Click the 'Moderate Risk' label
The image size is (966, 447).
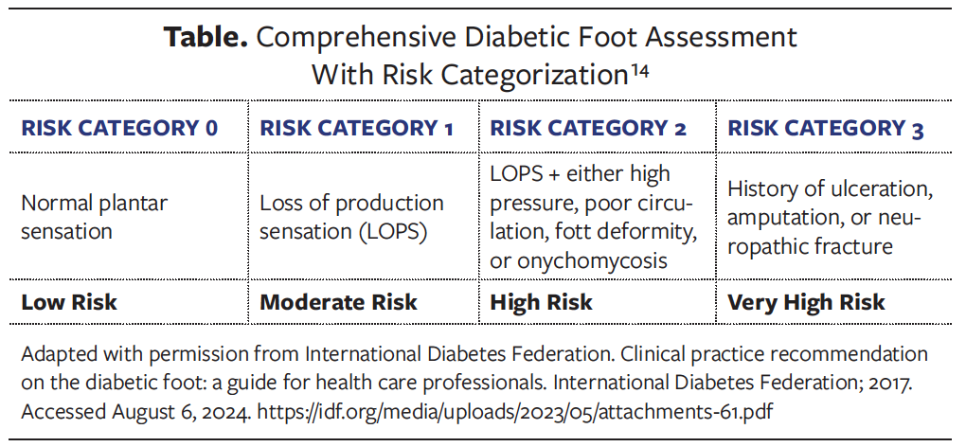[x=338, y=302]
